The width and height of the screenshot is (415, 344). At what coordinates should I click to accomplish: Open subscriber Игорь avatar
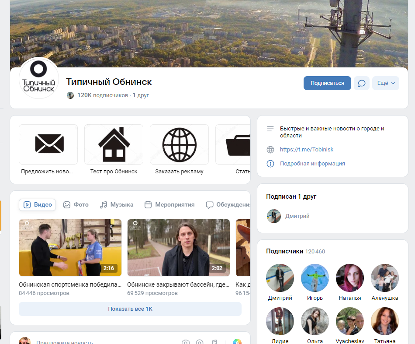tap(315, 277)
